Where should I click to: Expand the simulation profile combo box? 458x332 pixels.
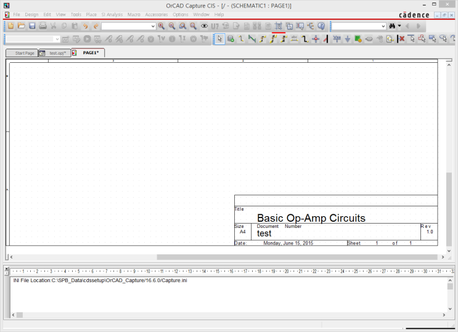[57, 39]
